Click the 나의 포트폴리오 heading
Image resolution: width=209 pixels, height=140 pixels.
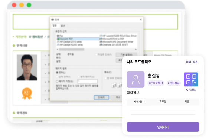coord(139,62)
